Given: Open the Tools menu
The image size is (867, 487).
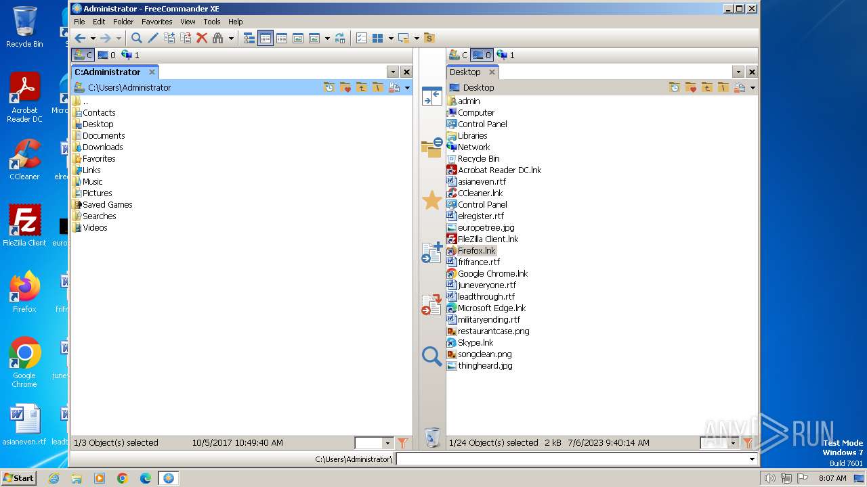Looking at the screenshot, I should tap(212, 22).
